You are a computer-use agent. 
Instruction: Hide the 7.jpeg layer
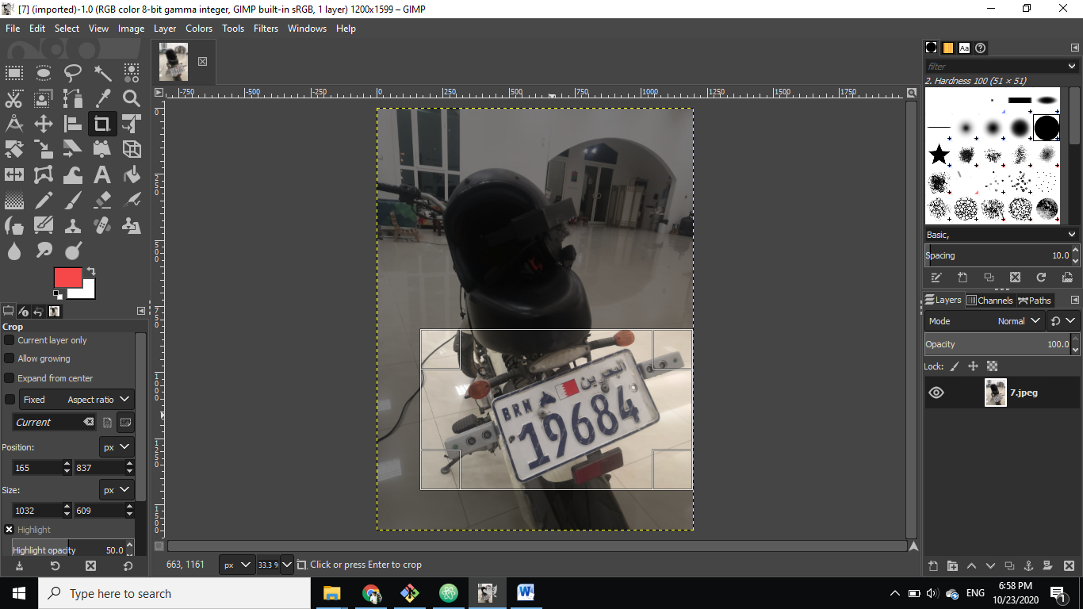coord(936,393)
